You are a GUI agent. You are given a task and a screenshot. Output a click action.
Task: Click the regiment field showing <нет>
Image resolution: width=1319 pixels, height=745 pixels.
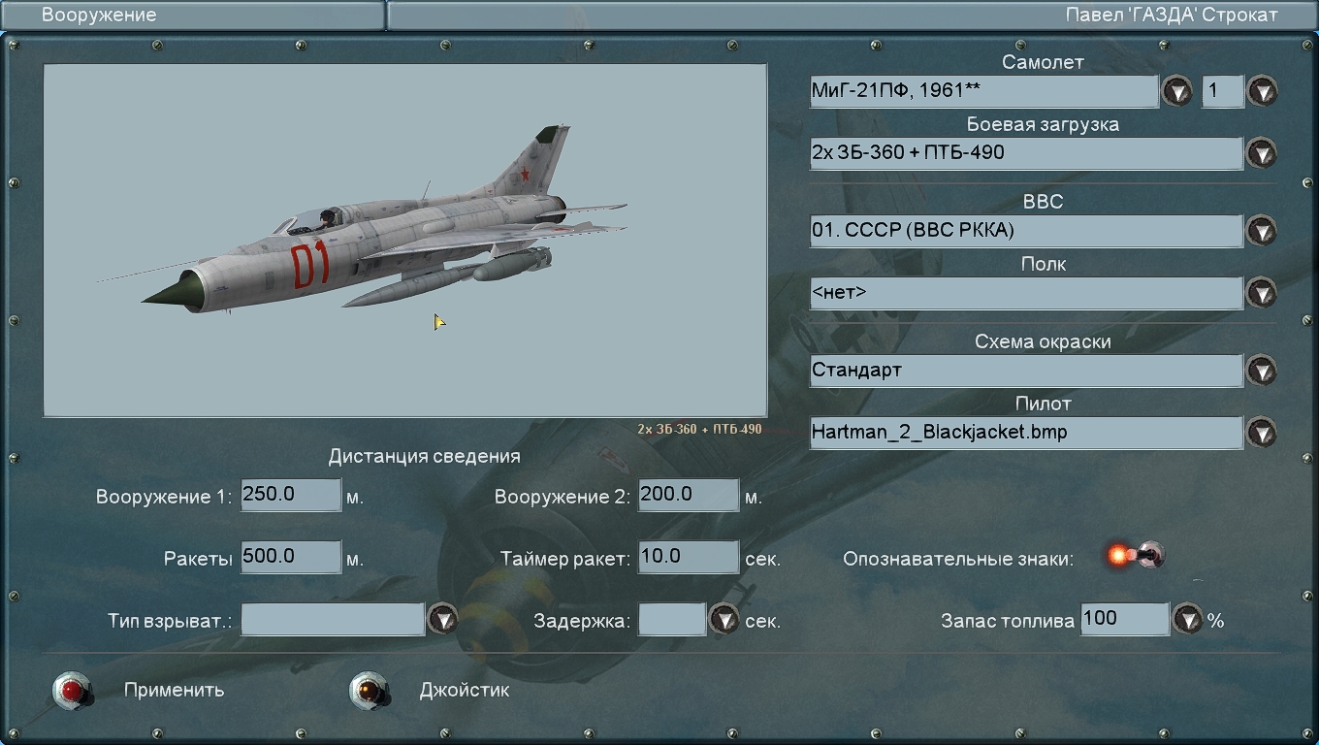(x=1026, y=293)
